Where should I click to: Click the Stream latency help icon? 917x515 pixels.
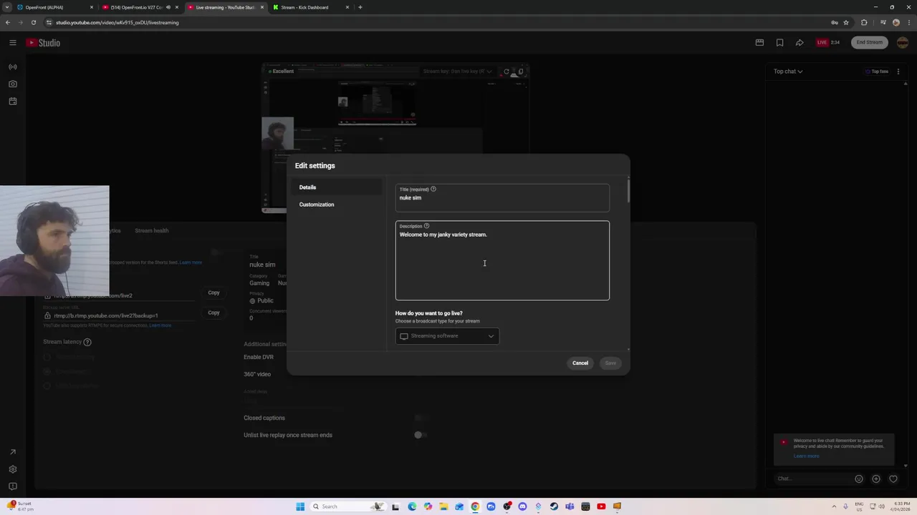point(87,342)
